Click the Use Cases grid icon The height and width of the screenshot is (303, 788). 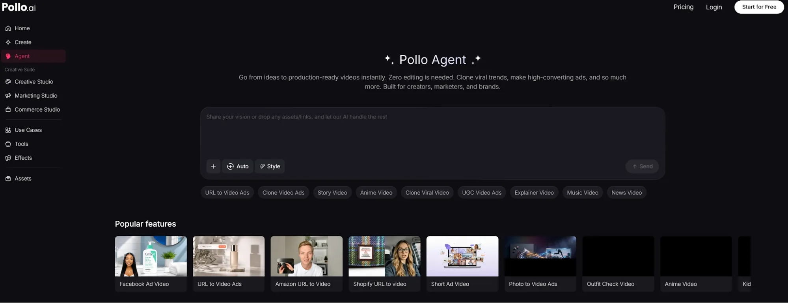[8, 130]
